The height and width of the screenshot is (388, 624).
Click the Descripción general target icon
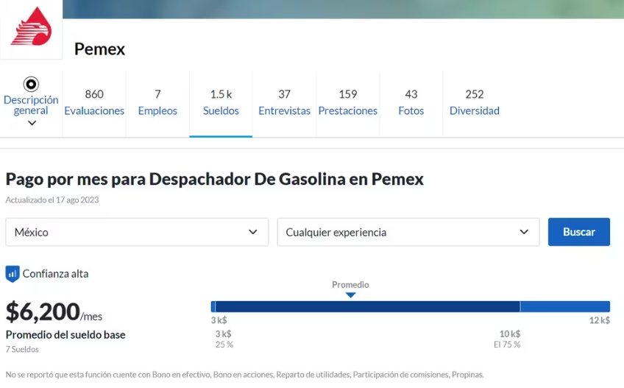[31, 84]
